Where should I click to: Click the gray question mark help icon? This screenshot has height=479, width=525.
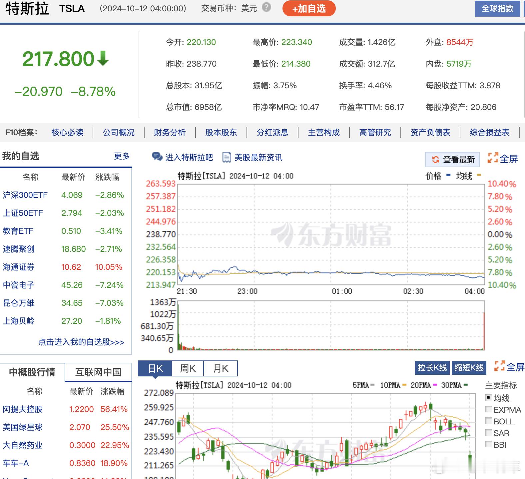(266, 7)
